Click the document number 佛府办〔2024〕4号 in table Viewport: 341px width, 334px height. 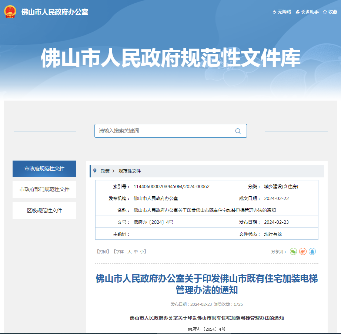tap(153, 222)
